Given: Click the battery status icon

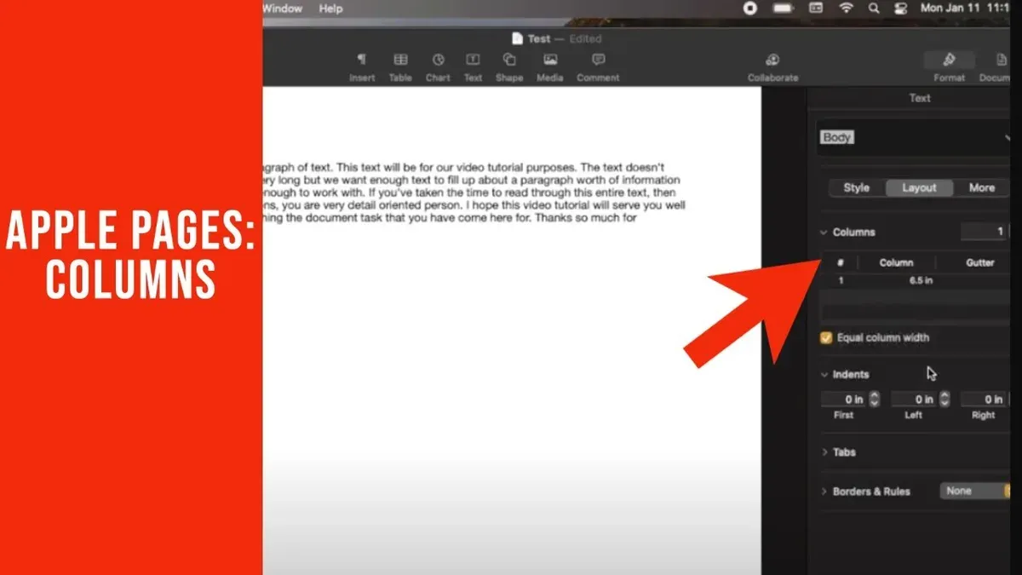Looking at the screenshot, I should coord(783,8).
